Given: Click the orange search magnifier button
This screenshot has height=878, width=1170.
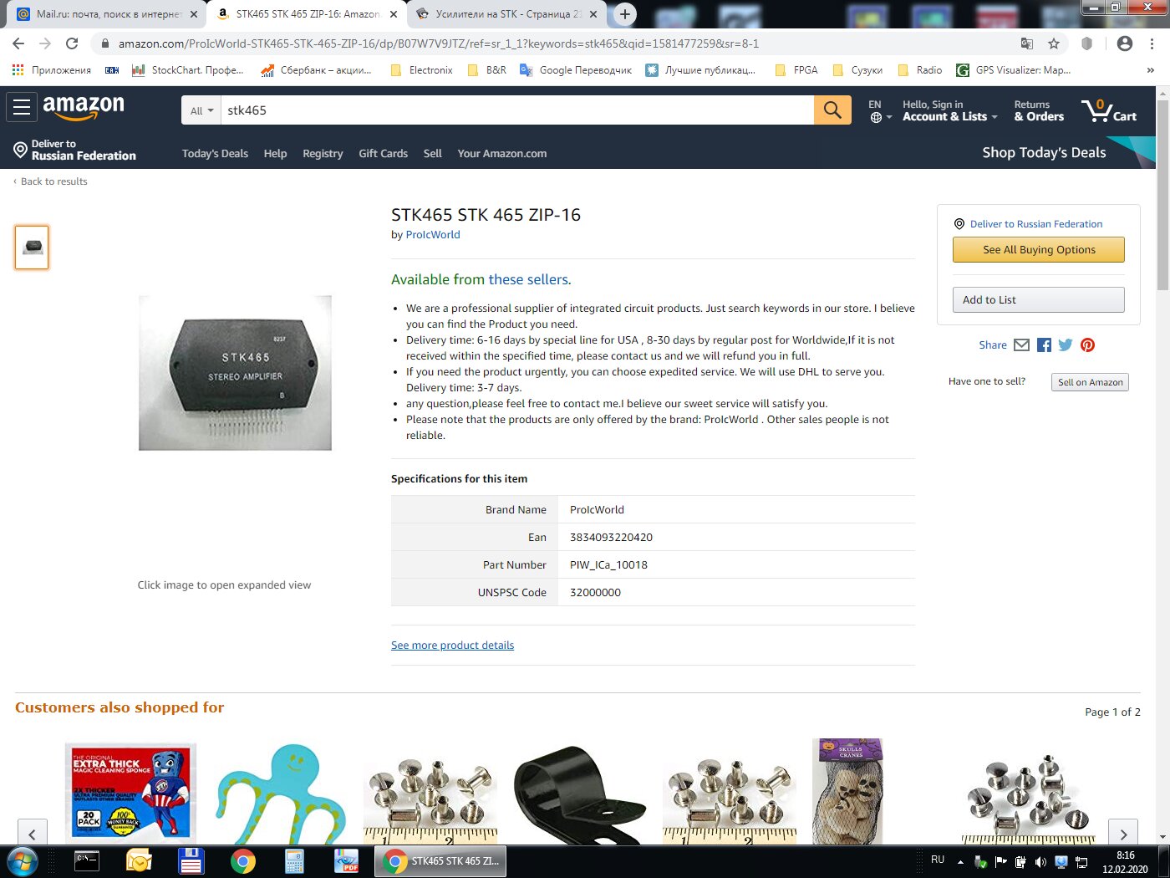Looking at the screenshot, I should pos(832,110).
